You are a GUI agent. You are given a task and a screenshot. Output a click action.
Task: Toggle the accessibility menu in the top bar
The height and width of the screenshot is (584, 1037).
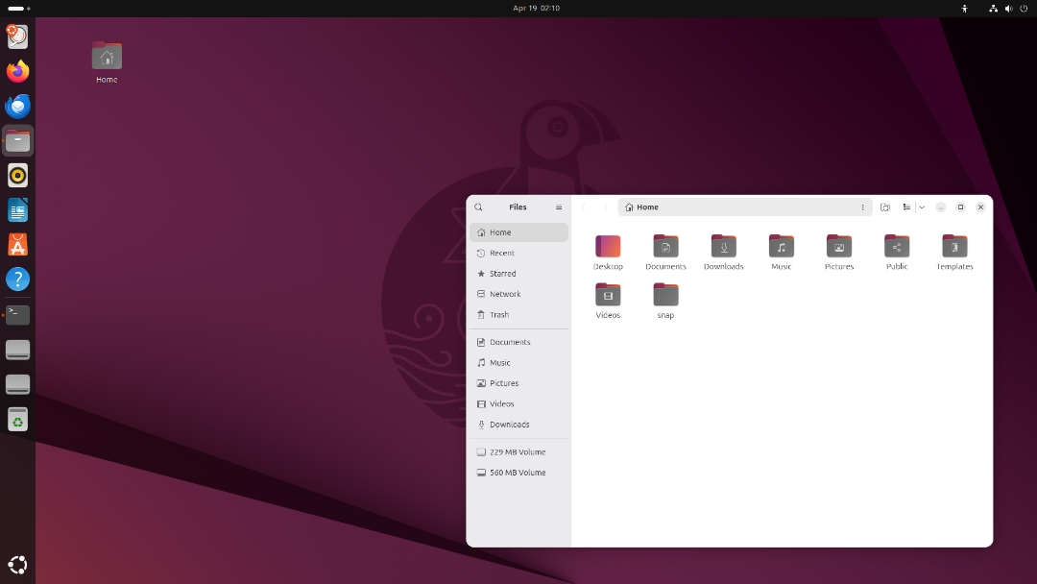pos(964,9)
